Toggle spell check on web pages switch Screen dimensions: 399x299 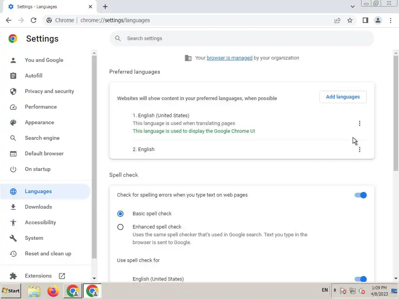pyautogui.click(x=360, y=195)
